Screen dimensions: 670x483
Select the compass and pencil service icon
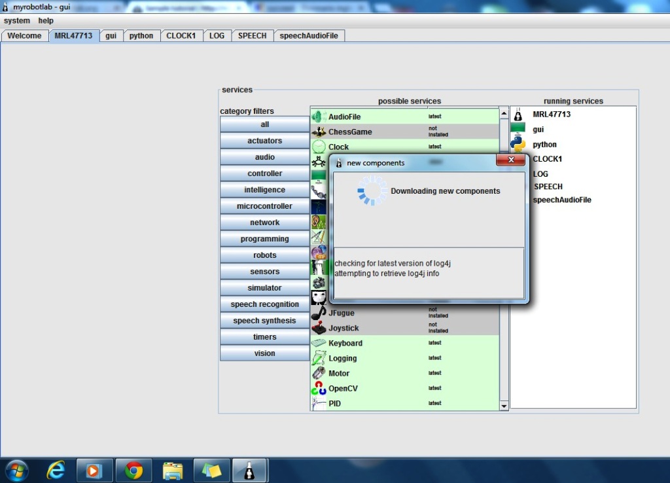[x=319, y=237]
